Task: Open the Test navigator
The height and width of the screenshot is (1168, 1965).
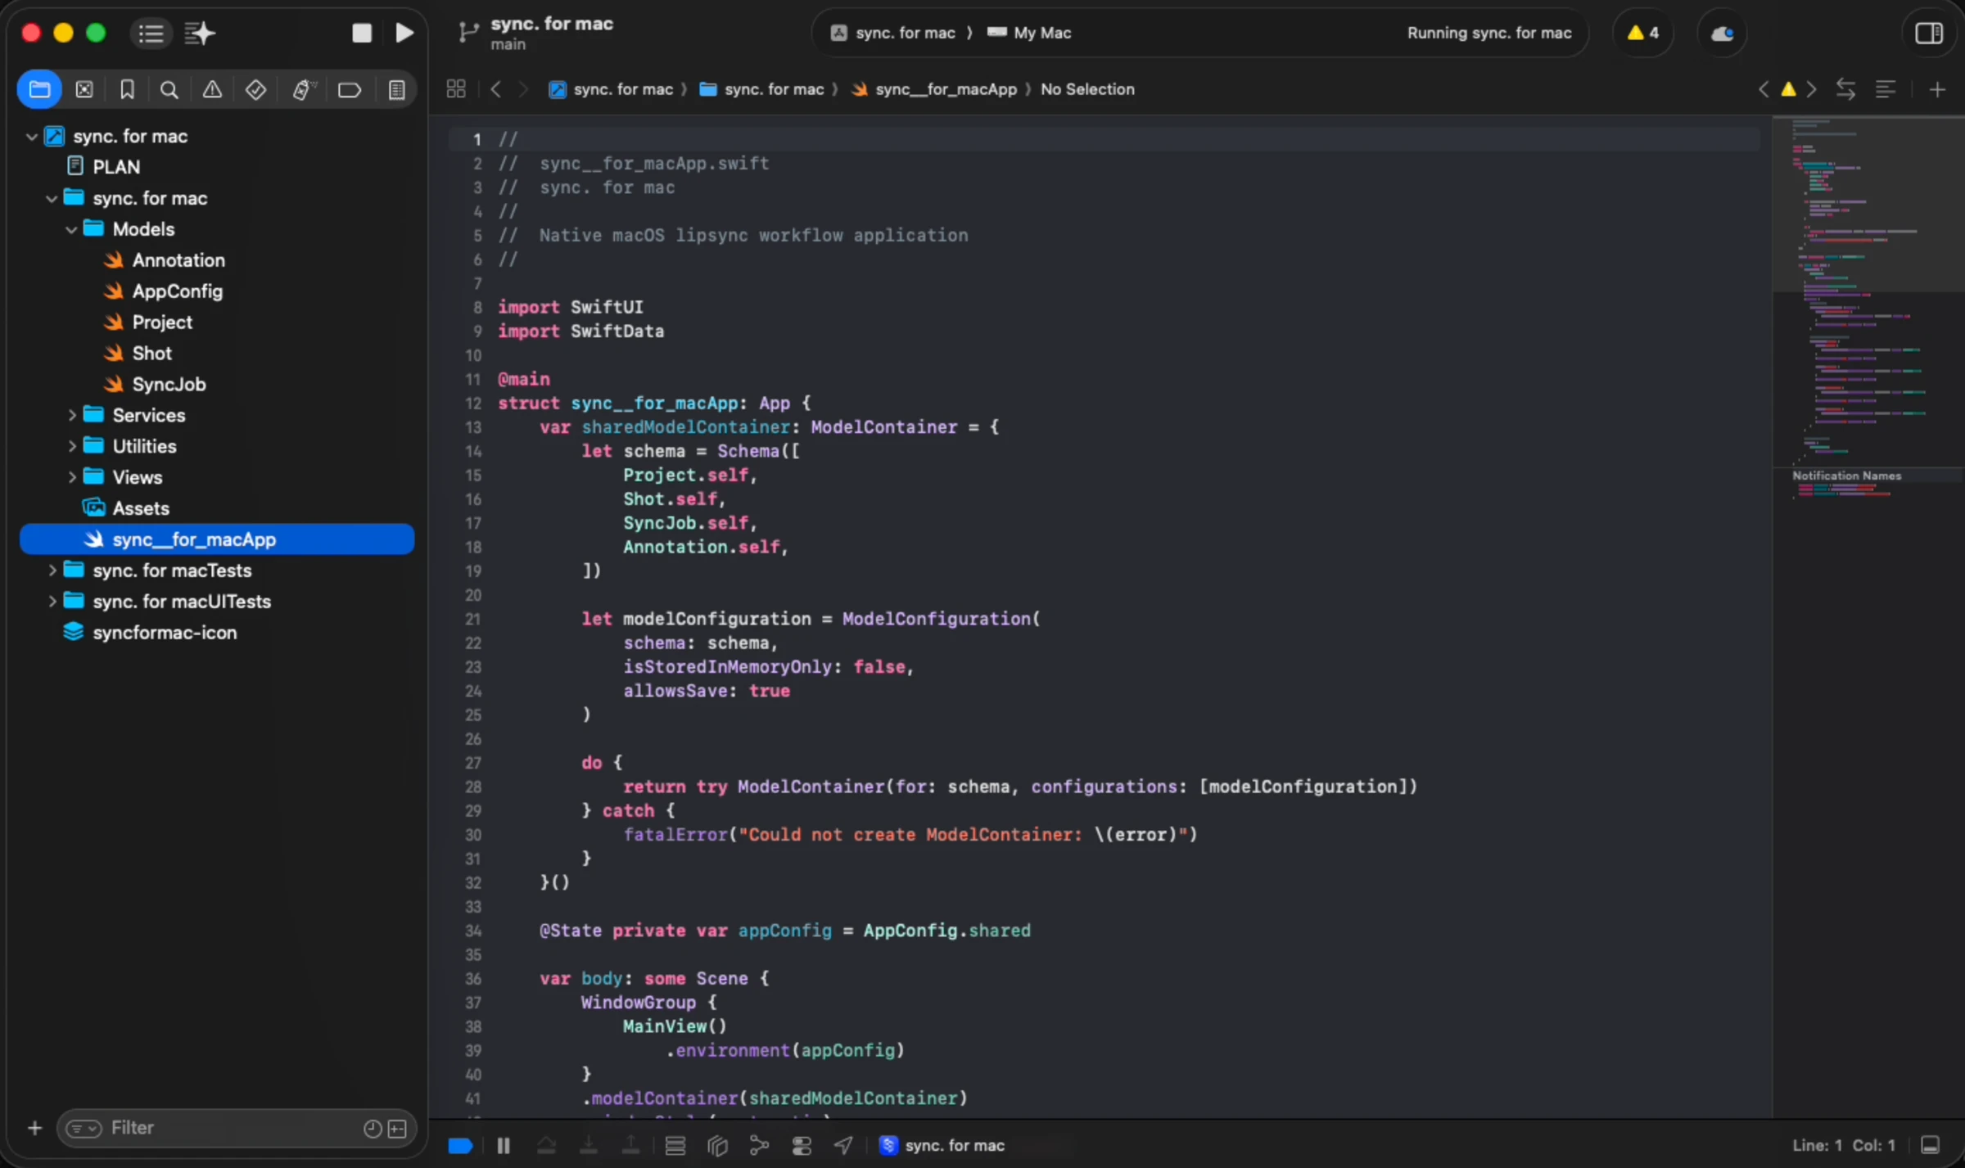Action: (x=255, y=89)
